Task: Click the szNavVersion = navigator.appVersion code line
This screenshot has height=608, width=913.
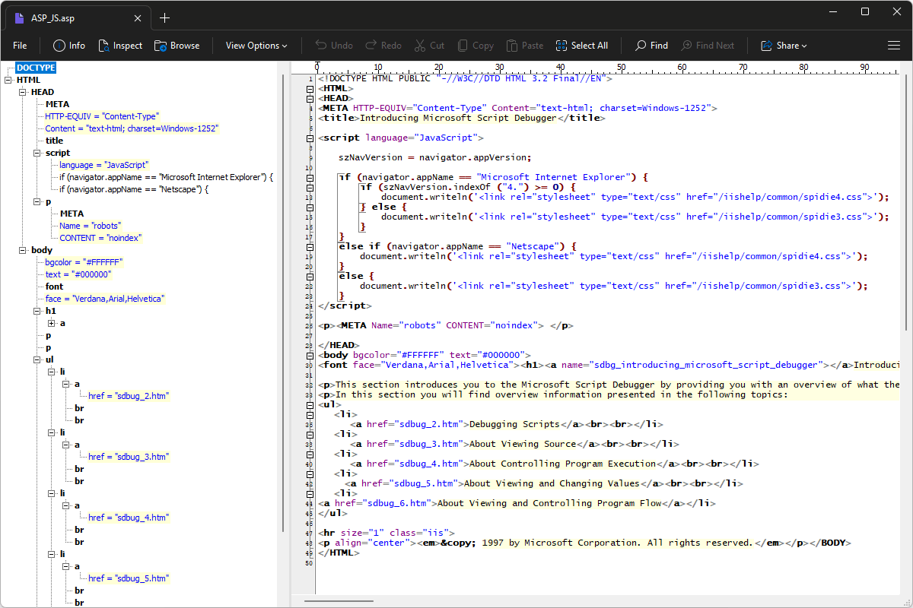Action: (435, 157)
